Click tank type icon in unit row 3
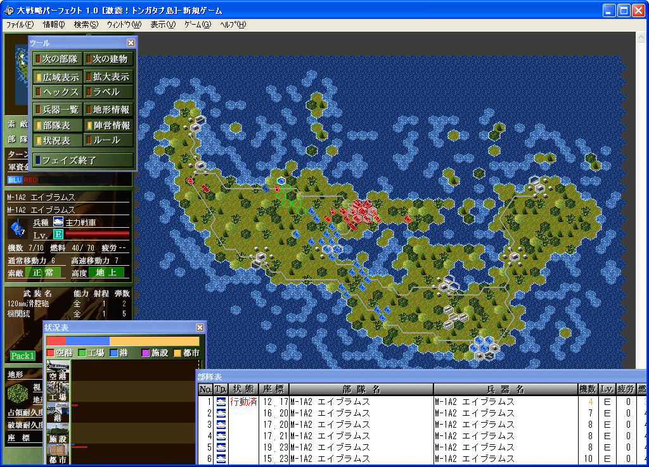Screen dimensions: 649x467 point(221,425)
